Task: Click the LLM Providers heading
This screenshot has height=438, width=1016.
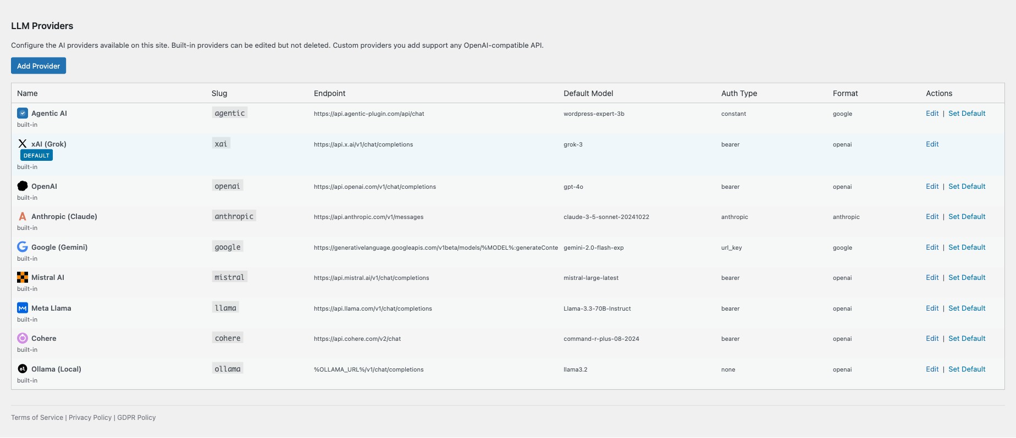Action: click(42, 26)
